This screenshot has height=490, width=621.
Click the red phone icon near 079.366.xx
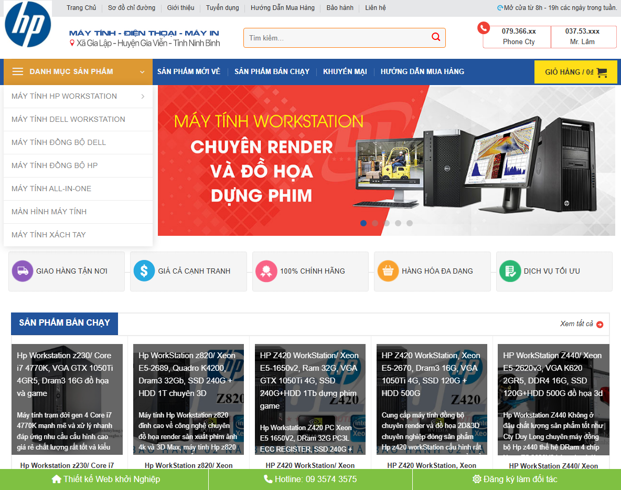point(483,28)
